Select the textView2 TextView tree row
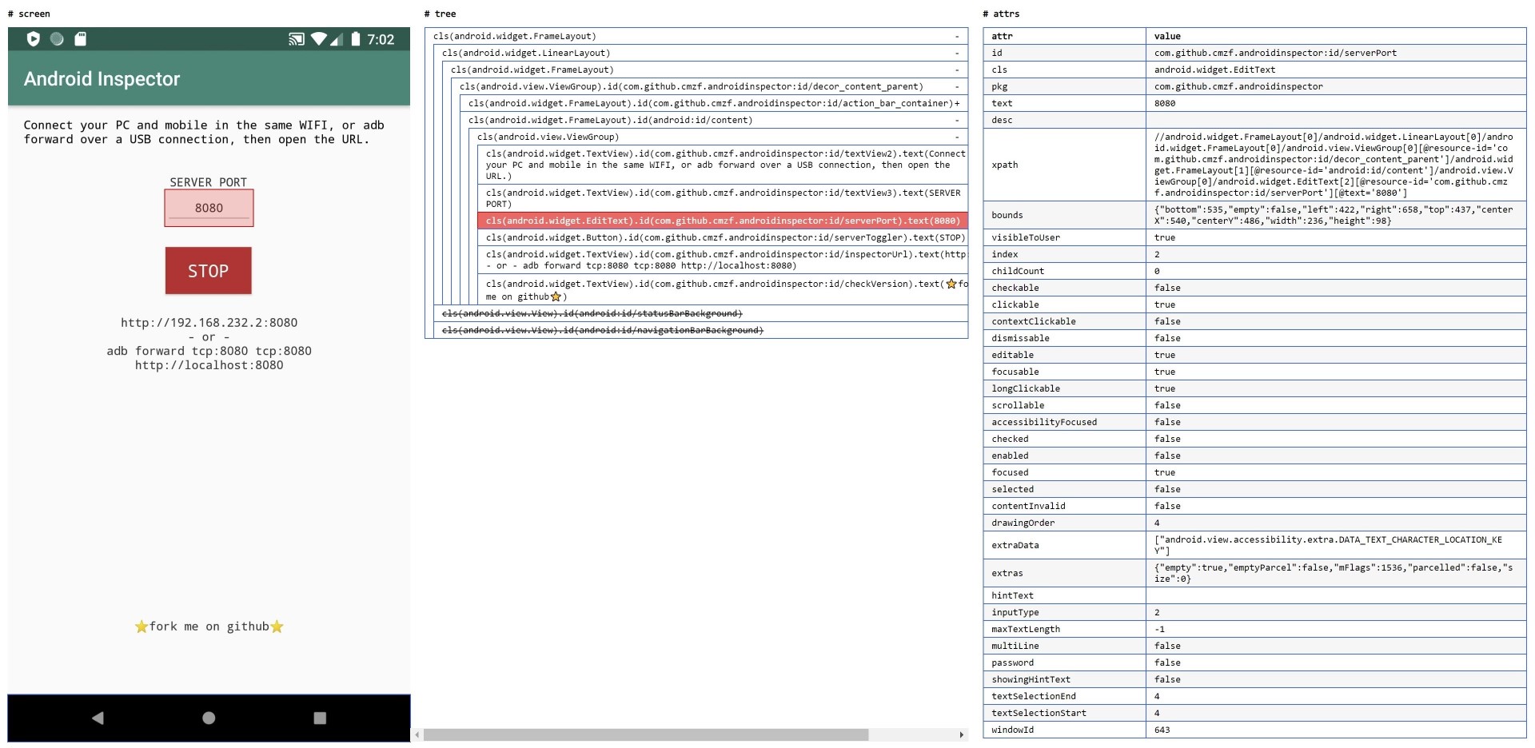This screenshot has height=748, width=1535. tap(723, 165)
